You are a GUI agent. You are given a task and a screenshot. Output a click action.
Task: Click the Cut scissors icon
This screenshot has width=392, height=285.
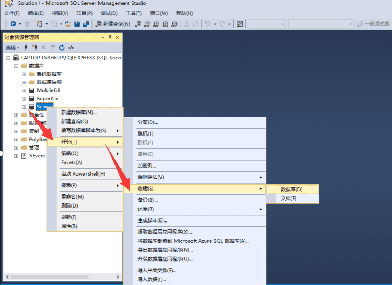click(x=186, y=24)
